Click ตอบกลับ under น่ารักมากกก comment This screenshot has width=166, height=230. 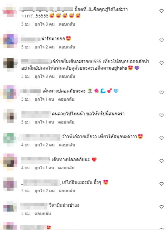click(x=67, y=47)
